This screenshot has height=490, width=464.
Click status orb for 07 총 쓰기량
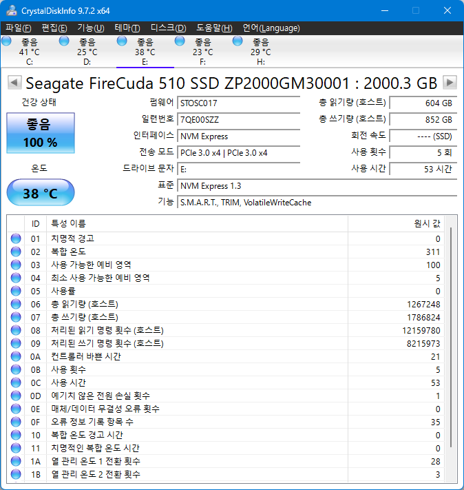[x=16, y=317]
